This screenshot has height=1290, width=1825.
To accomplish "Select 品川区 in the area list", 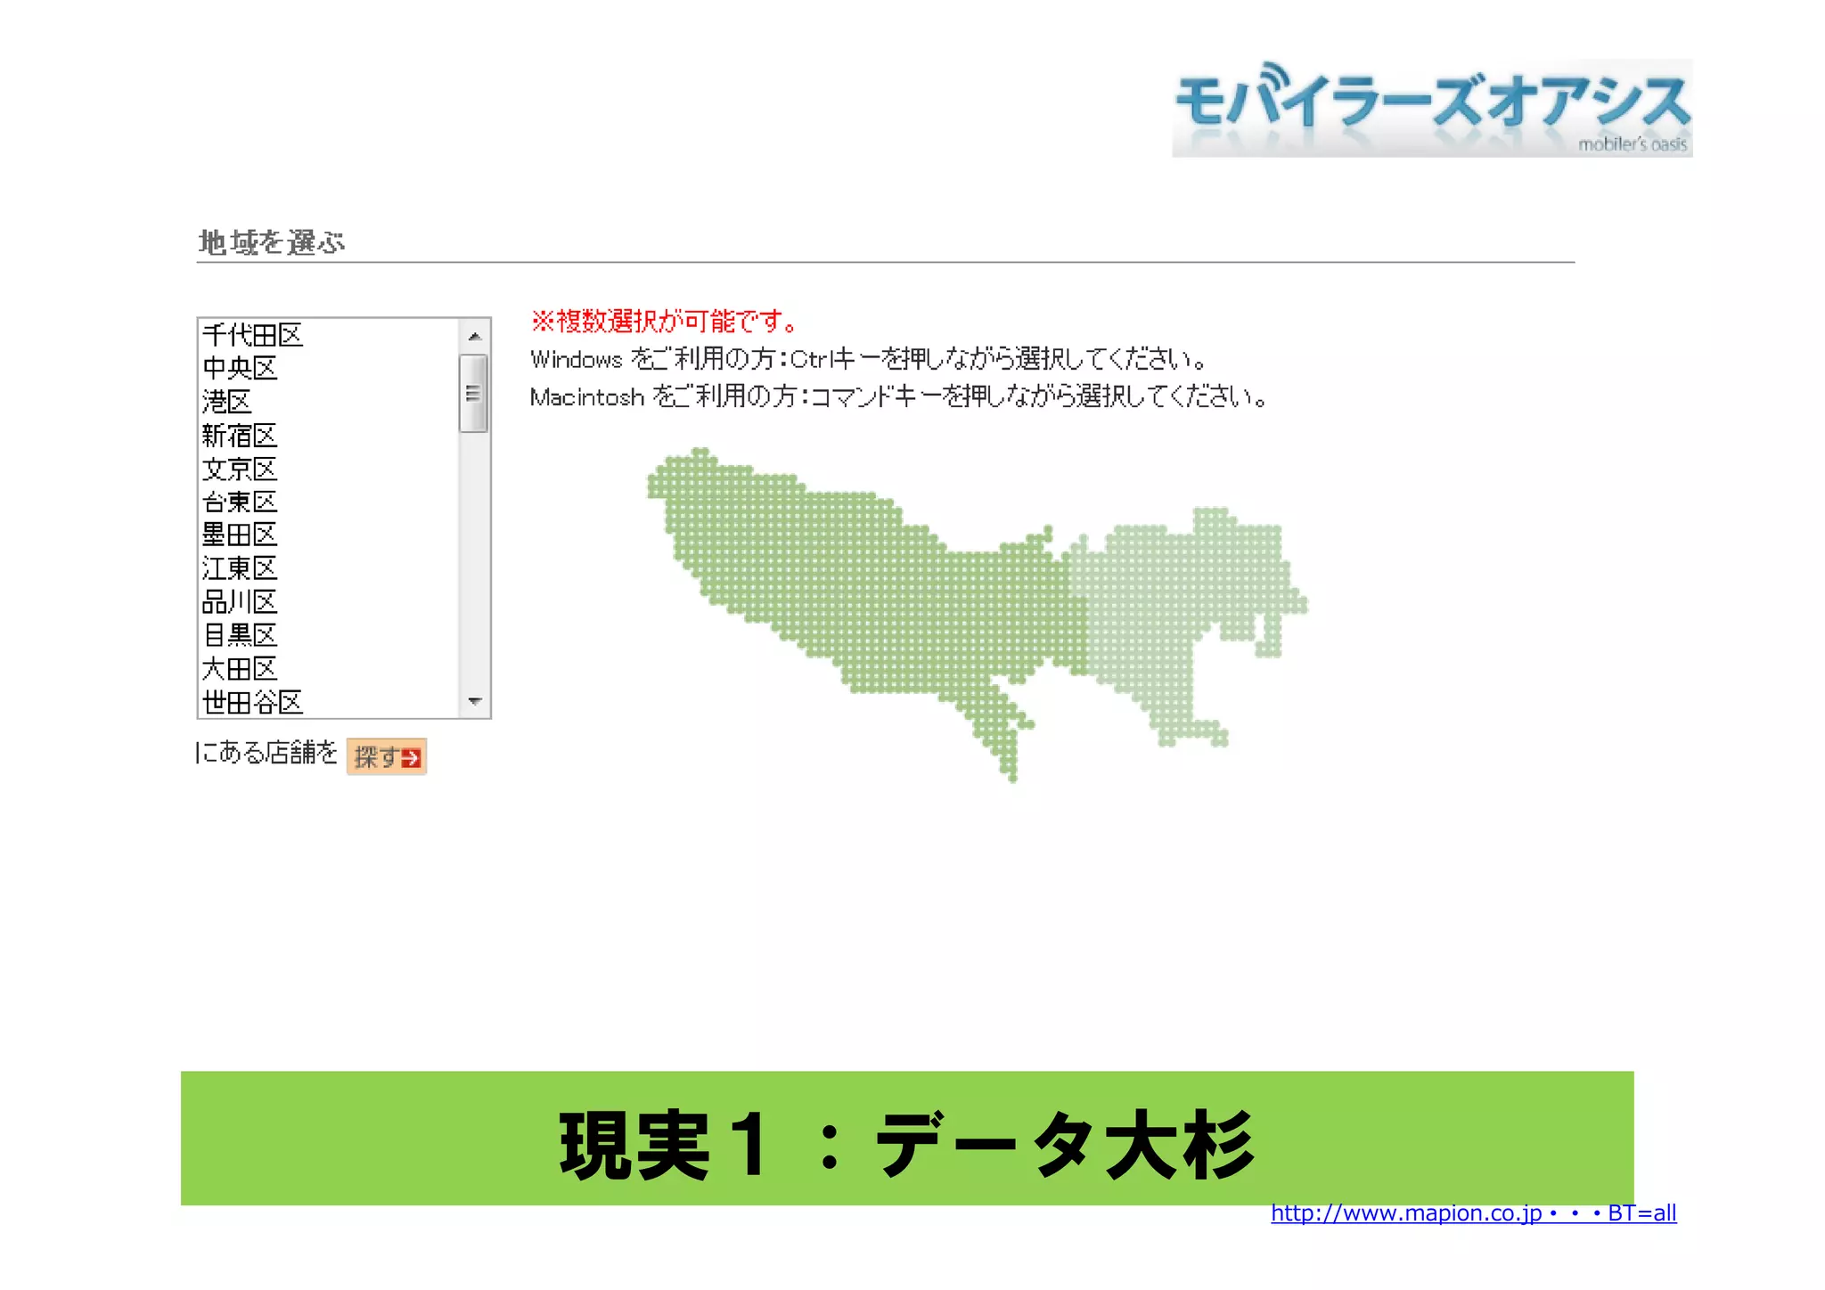I will (x=328, y=602).
